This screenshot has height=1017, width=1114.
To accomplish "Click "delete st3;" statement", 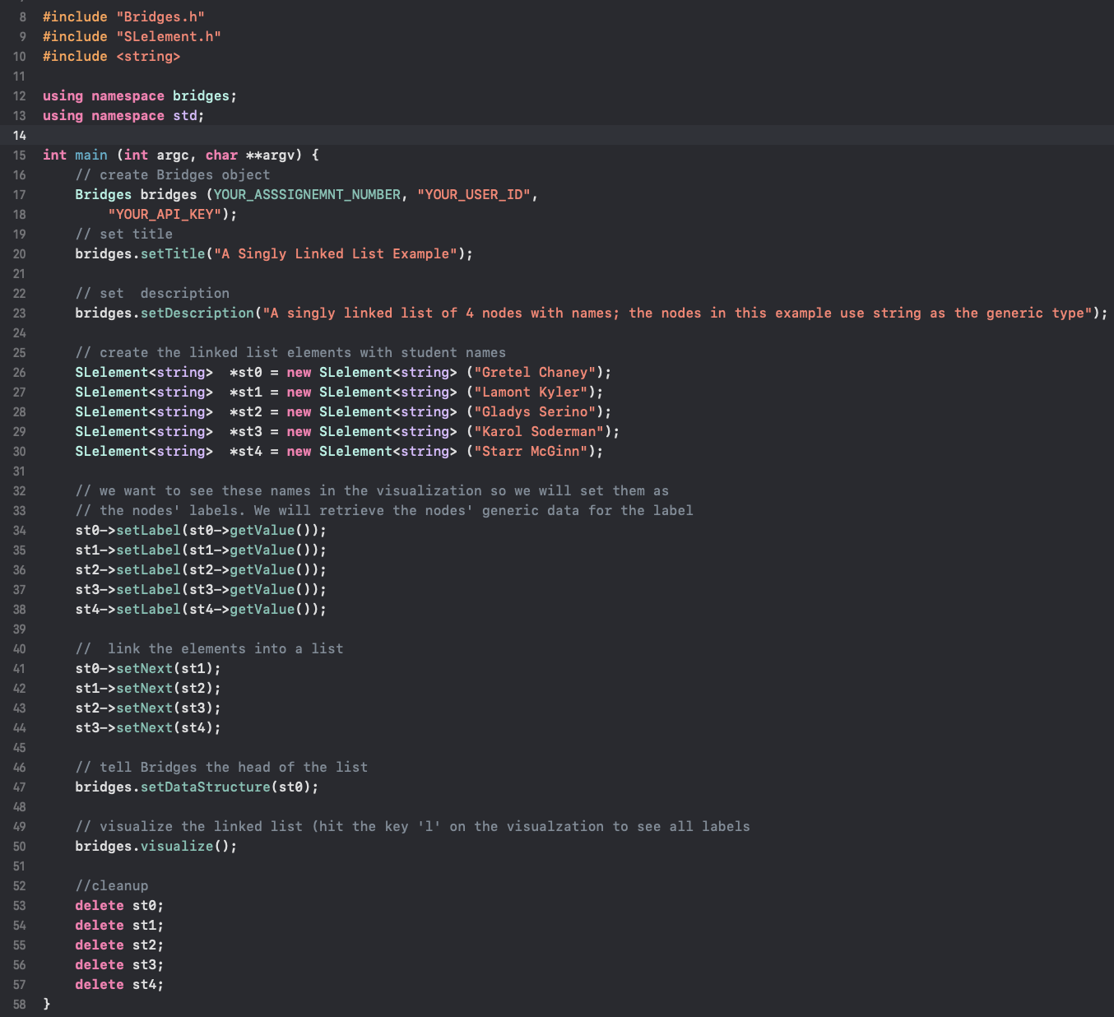I will (x=119, y=965).
